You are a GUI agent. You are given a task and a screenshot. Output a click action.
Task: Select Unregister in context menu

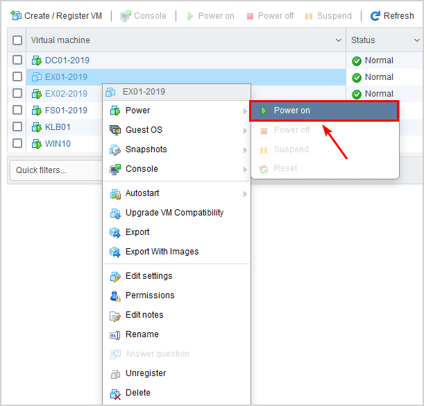(176, 373)
